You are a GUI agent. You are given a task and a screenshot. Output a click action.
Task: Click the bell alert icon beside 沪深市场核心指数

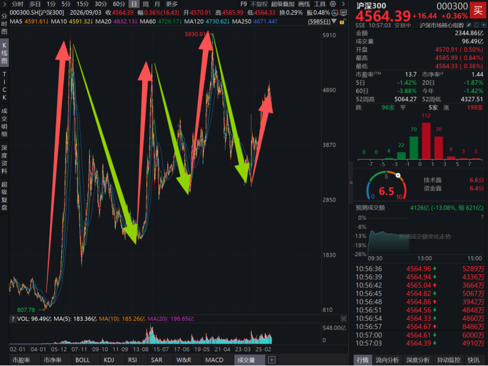(476, 25)
